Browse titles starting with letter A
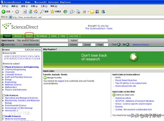The image size is (164, 121). 5,56
